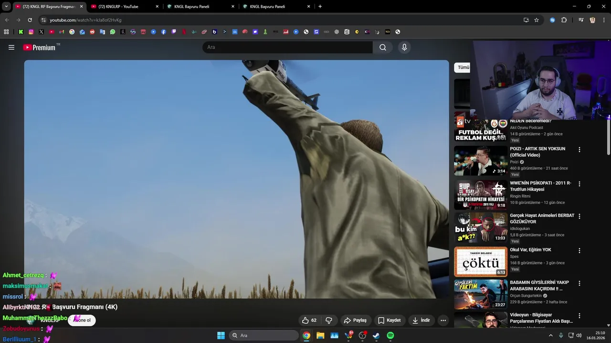The height and width of the screenshot is (343, 611).
Task: View site information in address bar
Action: coord(43,20)
